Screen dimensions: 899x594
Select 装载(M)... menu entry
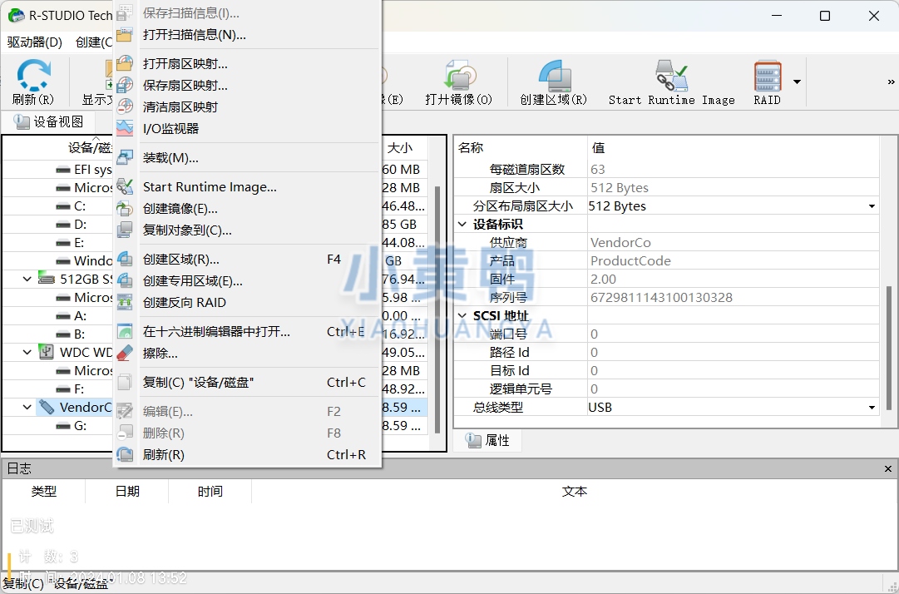248,158
